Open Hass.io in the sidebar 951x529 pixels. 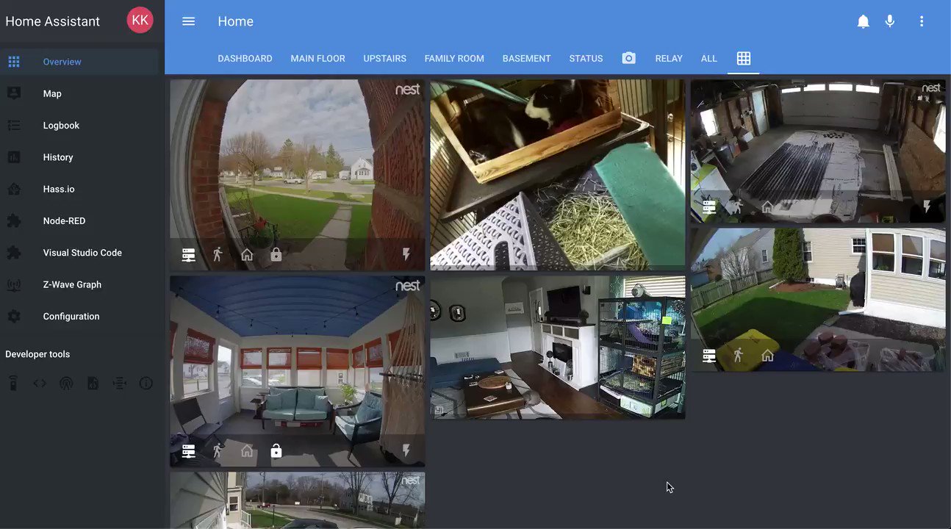pos(79,189)
